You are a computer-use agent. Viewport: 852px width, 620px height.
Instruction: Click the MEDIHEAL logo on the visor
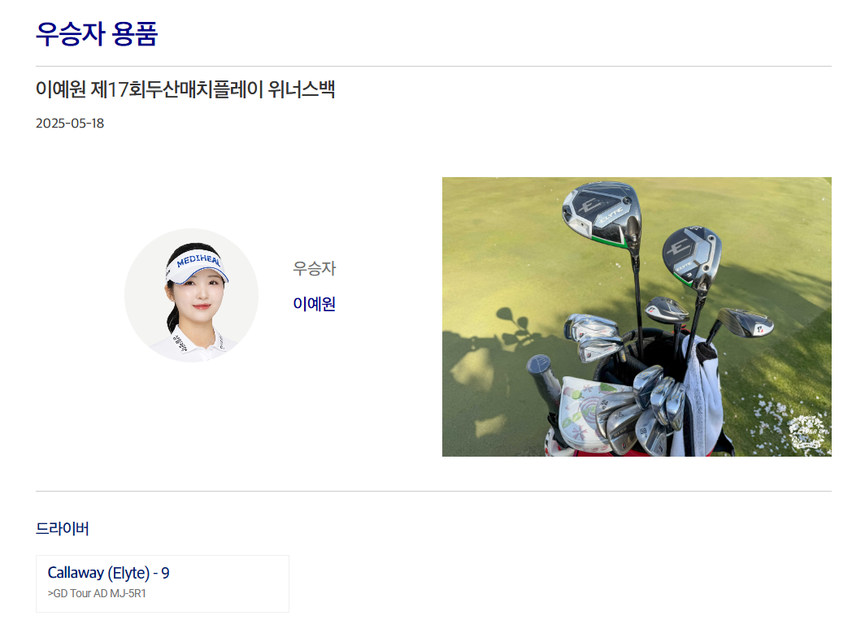[198, 261]
